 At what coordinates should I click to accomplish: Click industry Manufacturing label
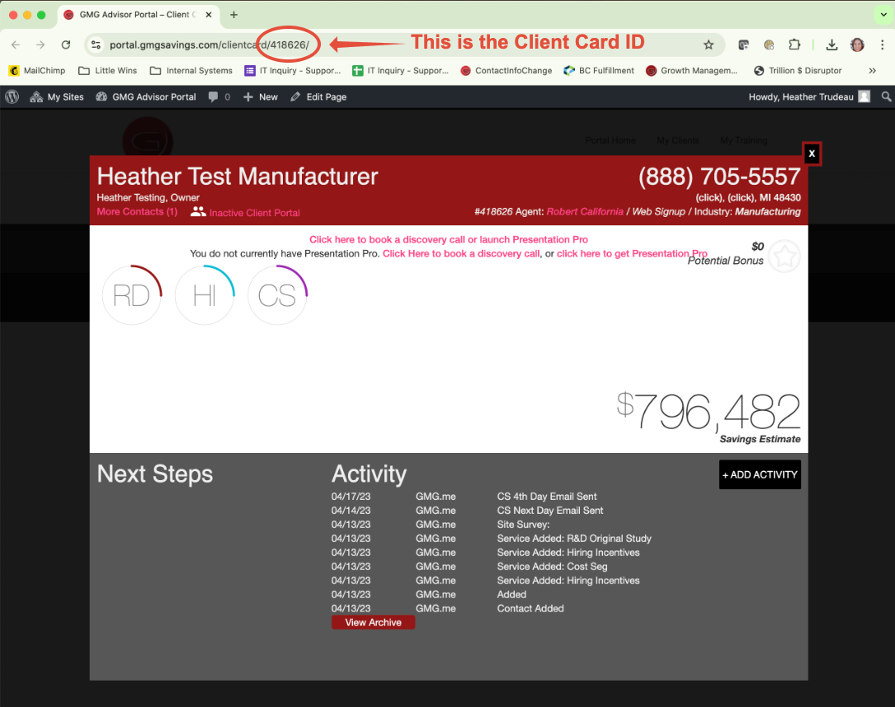pos(767,212)
